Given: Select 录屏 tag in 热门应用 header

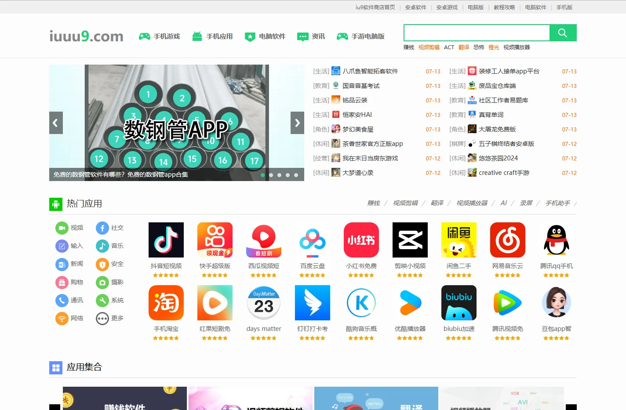Looking at the screenshot, I should point(526,203).
